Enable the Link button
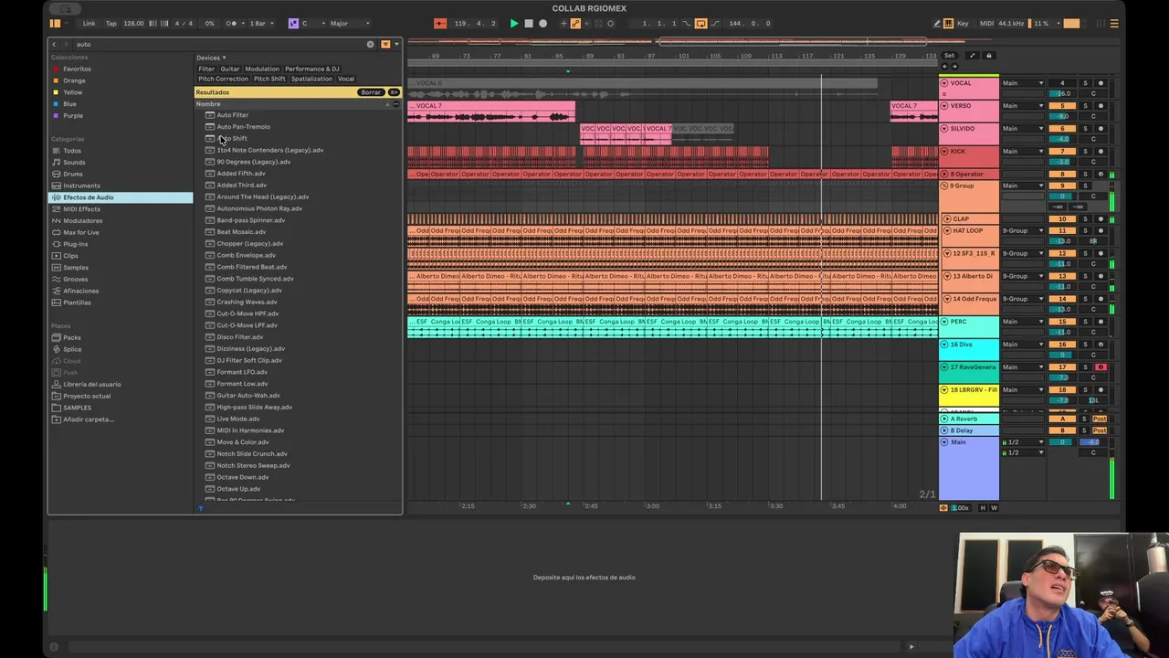Image resolution: width=1169 pixels, height=658 pixels. point(89,23)
